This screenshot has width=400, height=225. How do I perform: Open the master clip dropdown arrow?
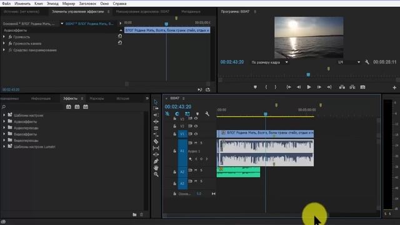62,24
